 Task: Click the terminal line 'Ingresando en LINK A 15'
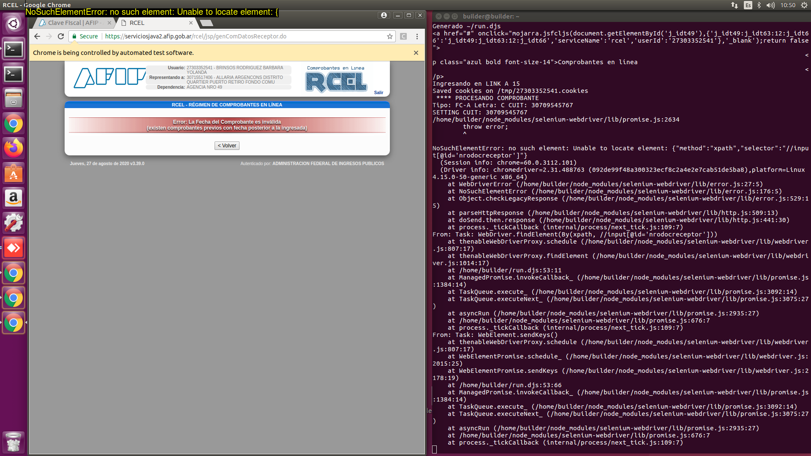click(476, 84)
